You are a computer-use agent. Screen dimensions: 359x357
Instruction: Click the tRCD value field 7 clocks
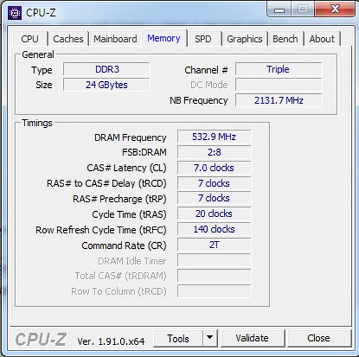coord(214,184)
